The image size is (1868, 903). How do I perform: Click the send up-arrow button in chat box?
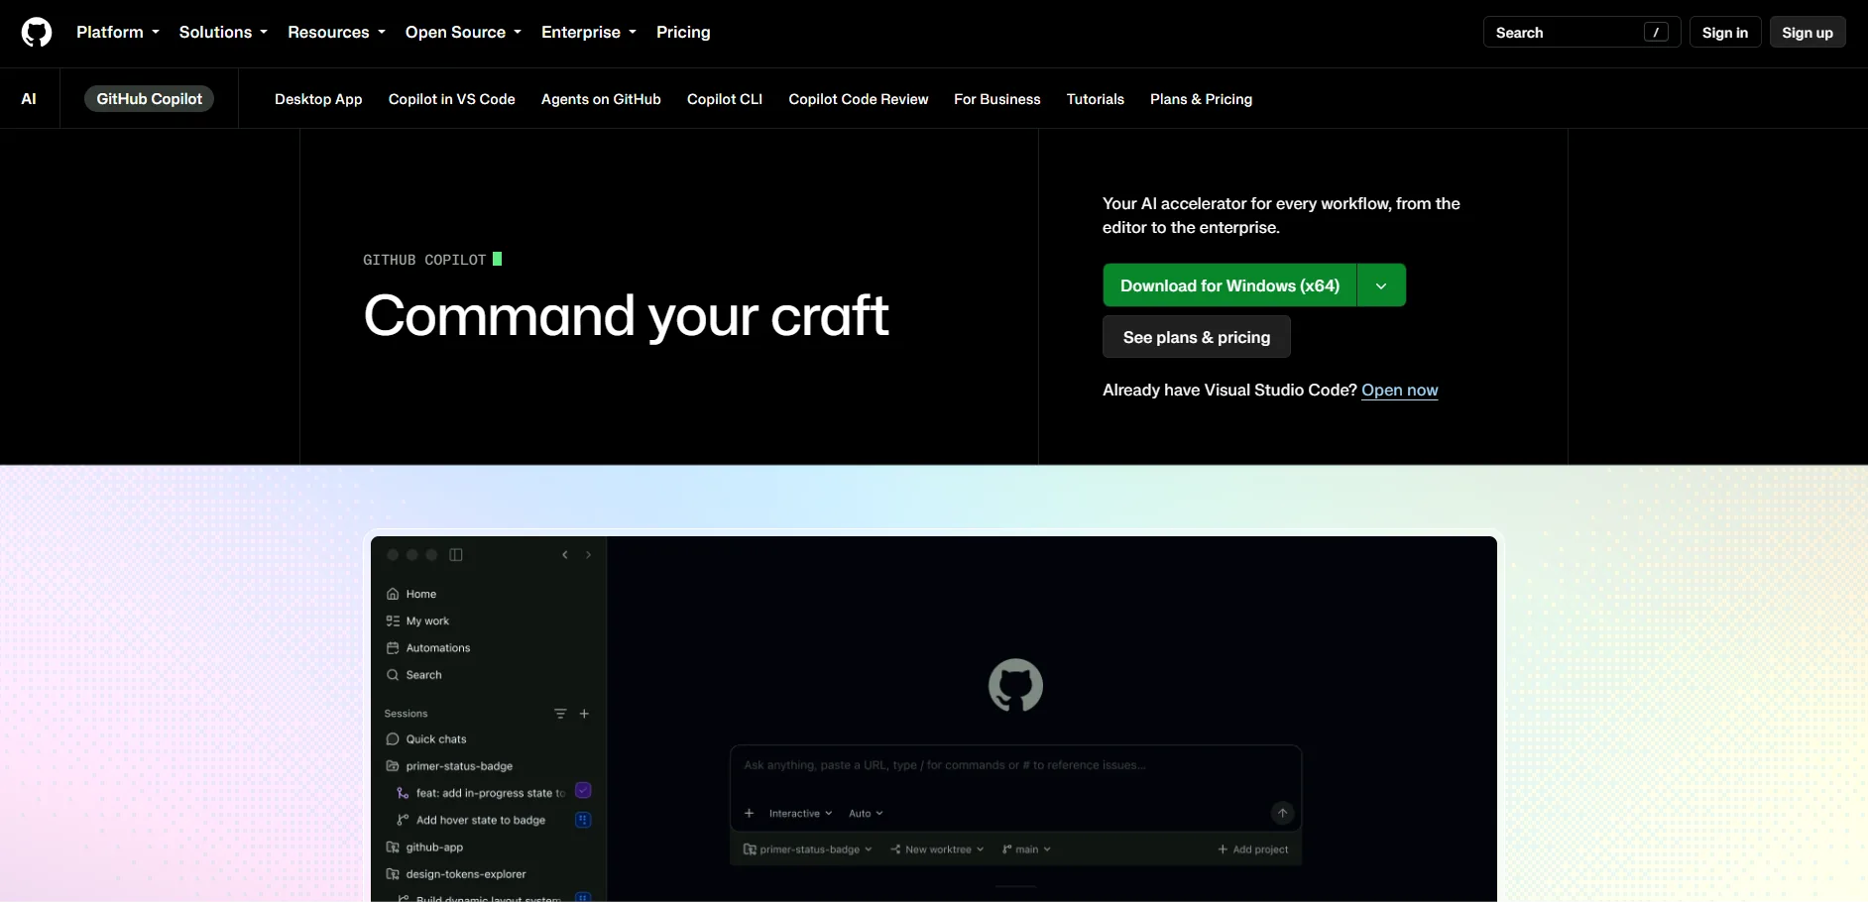click(1282, 813)
